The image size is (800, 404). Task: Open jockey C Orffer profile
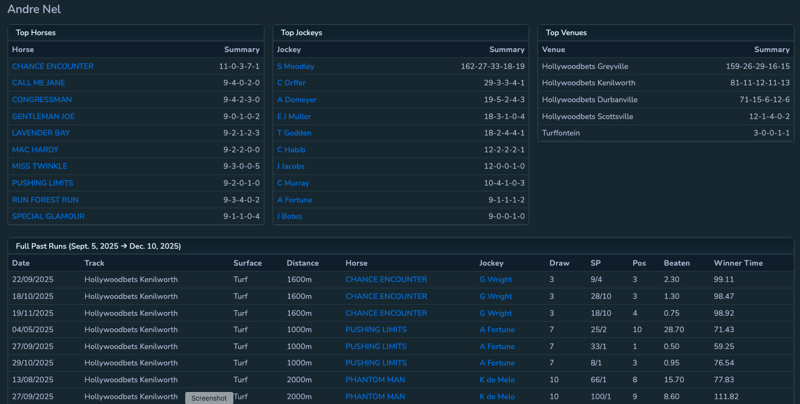291,83
